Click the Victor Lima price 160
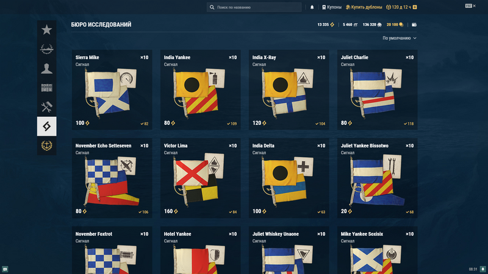The height and width of the screenshot is (274, 488). (171, 211)
